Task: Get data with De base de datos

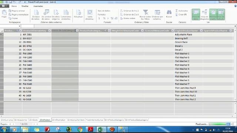Action: [36, 15]
